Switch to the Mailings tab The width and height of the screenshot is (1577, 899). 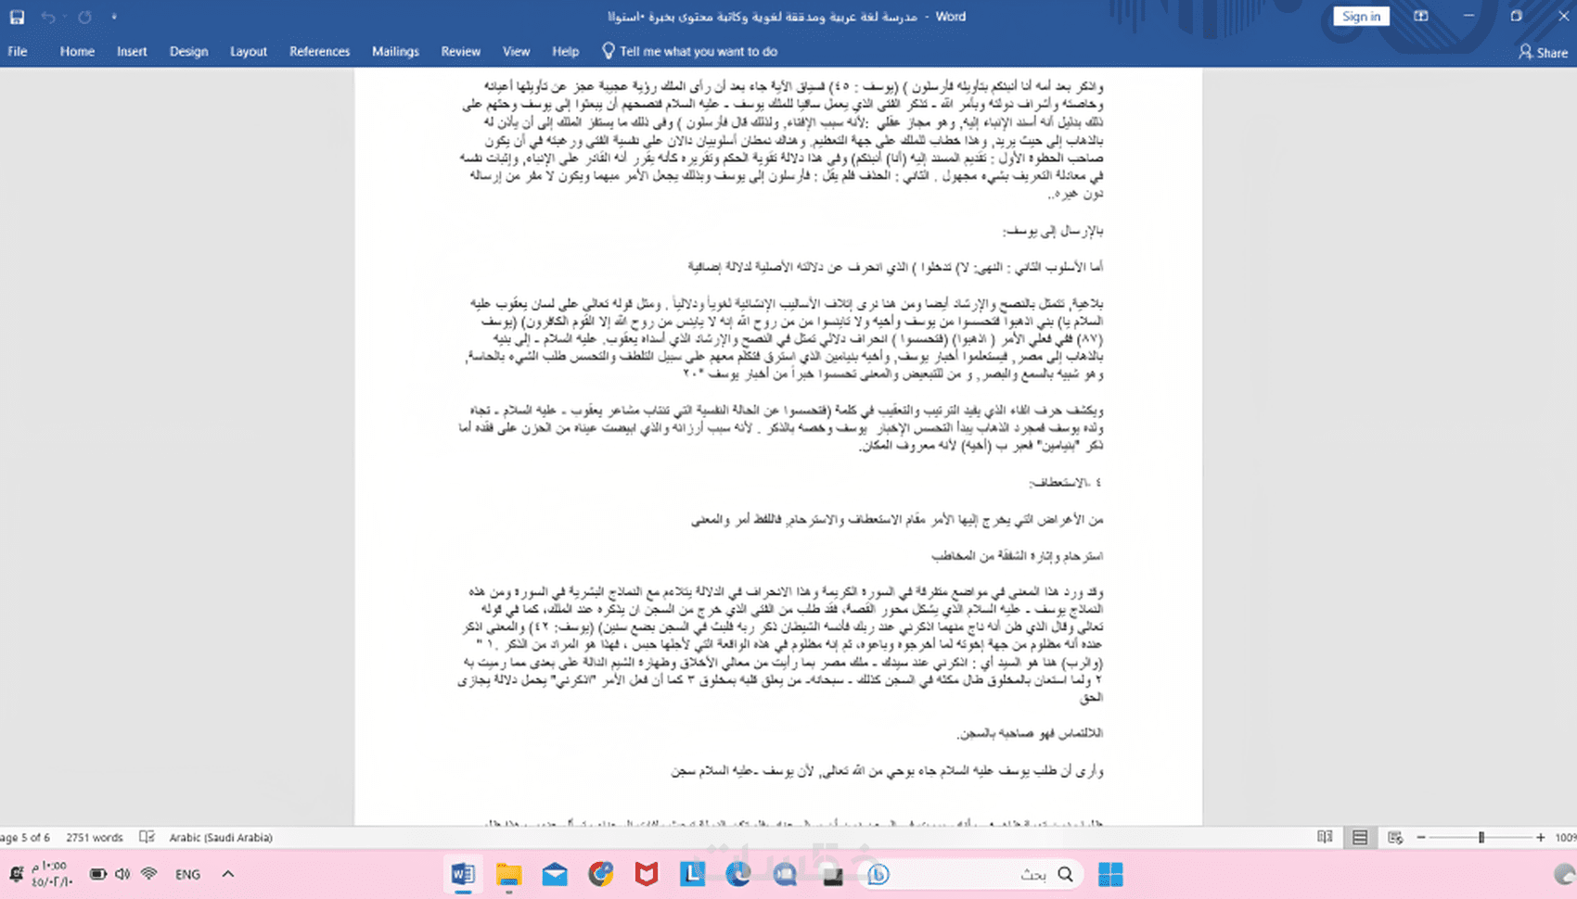point(395,52)
